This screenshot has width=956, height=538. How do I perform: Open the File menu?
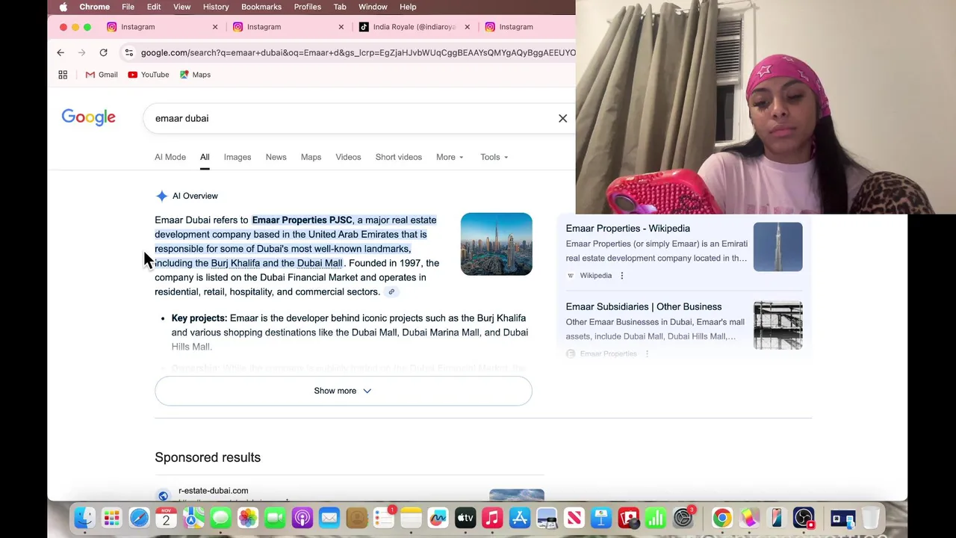click(128, 7)
